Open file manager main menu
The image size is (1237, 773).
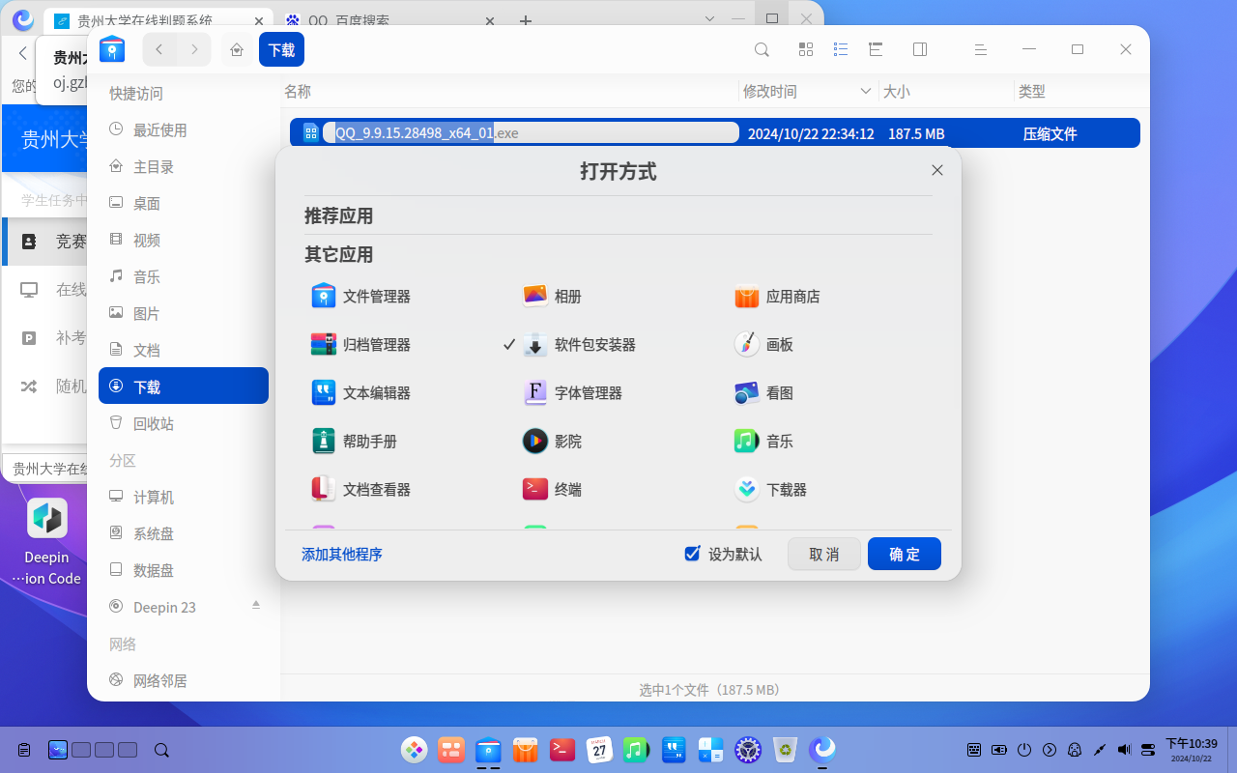coord(980,49)
